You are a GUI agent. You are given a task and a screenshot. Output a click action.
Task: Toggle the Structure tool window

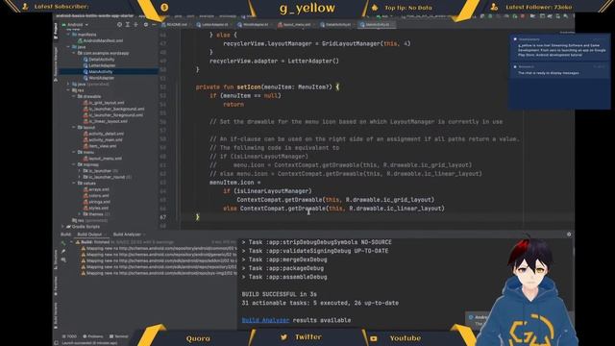(x=56, y=259)
